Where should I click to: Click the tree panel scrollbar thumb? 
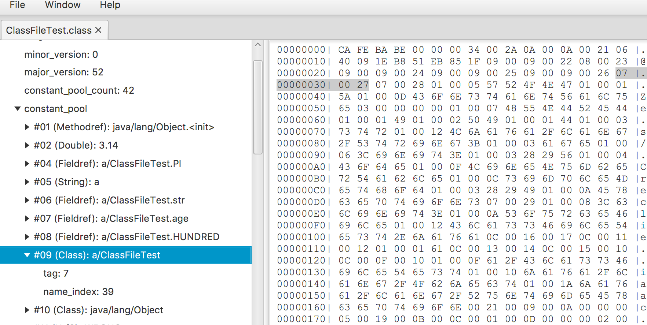coord(258,107)
